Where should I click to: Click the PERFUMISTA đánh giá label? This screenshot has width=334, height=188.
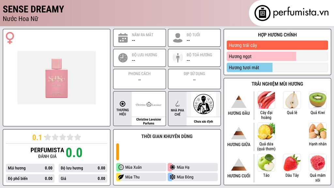47,153
